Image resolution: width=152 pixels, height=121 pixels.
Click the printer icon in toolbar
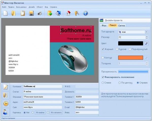[40, 13]
